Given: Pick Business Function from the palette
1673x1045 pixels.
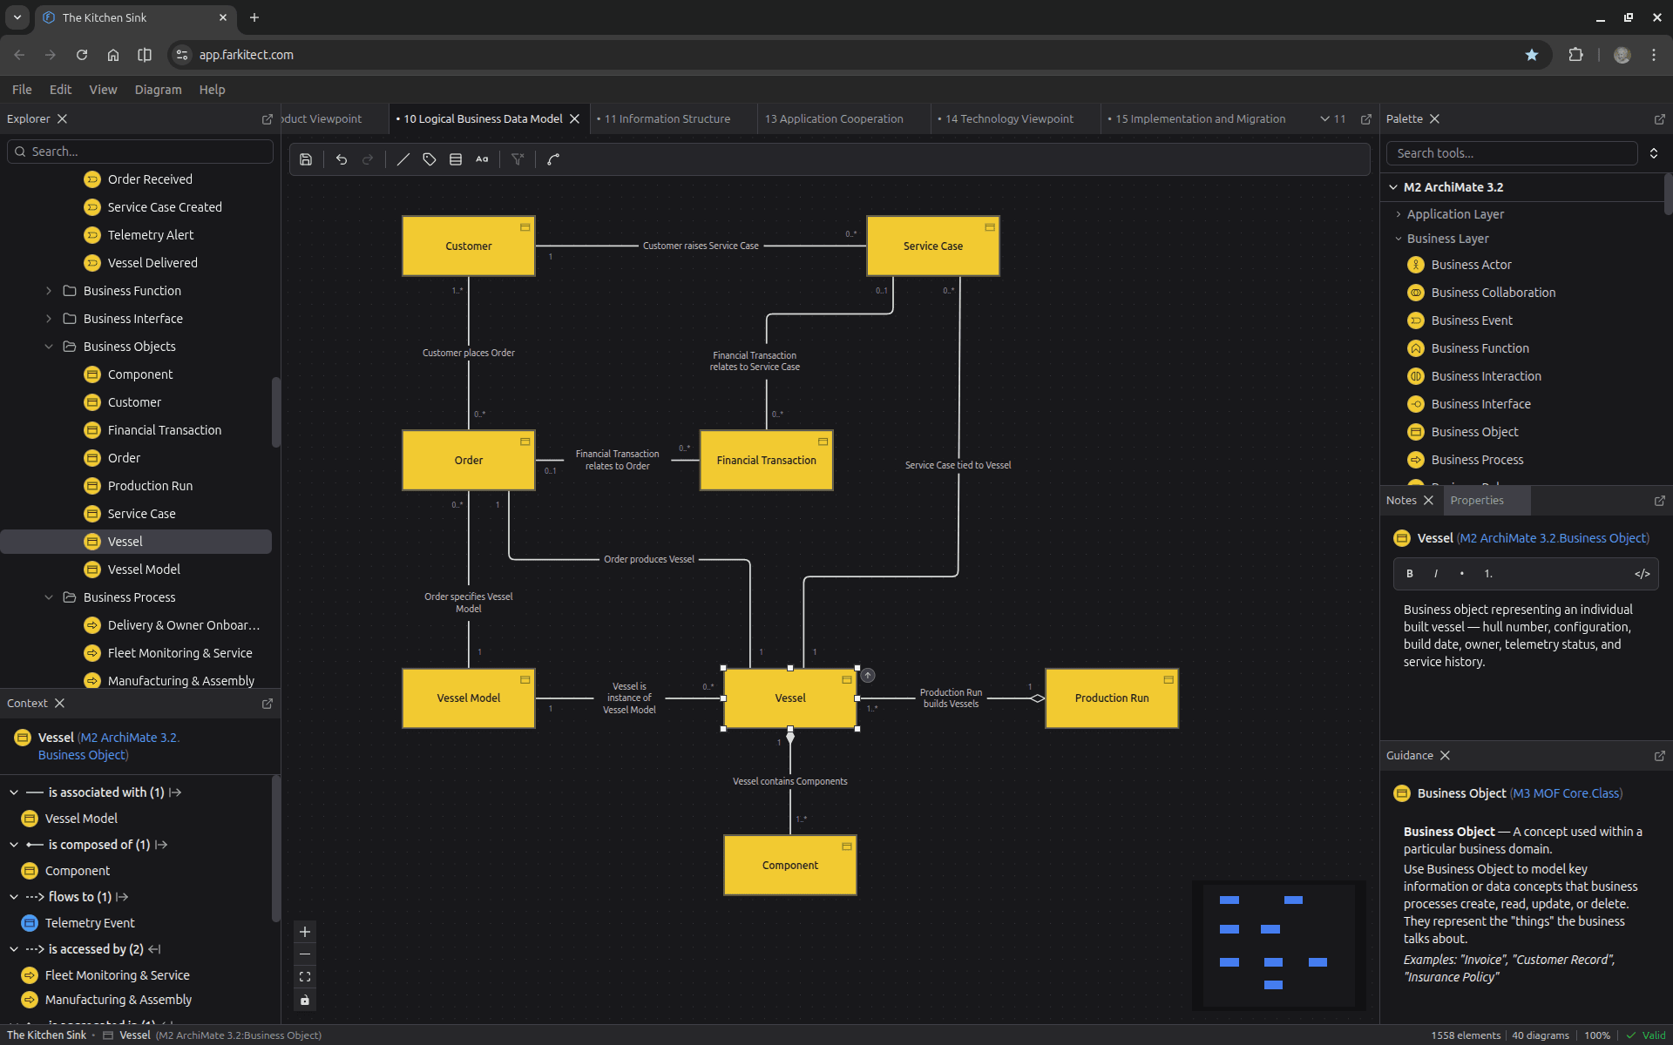Looking at the screenshot, I should [1480, 348].
